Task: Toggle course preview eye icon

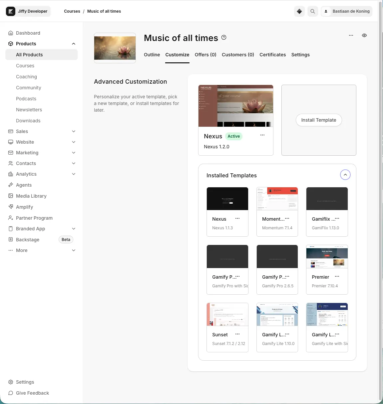Action: coord(364,35)
